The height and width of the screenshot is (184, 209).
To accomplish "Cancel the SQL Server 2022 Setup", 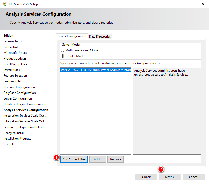I will (193, 177).
